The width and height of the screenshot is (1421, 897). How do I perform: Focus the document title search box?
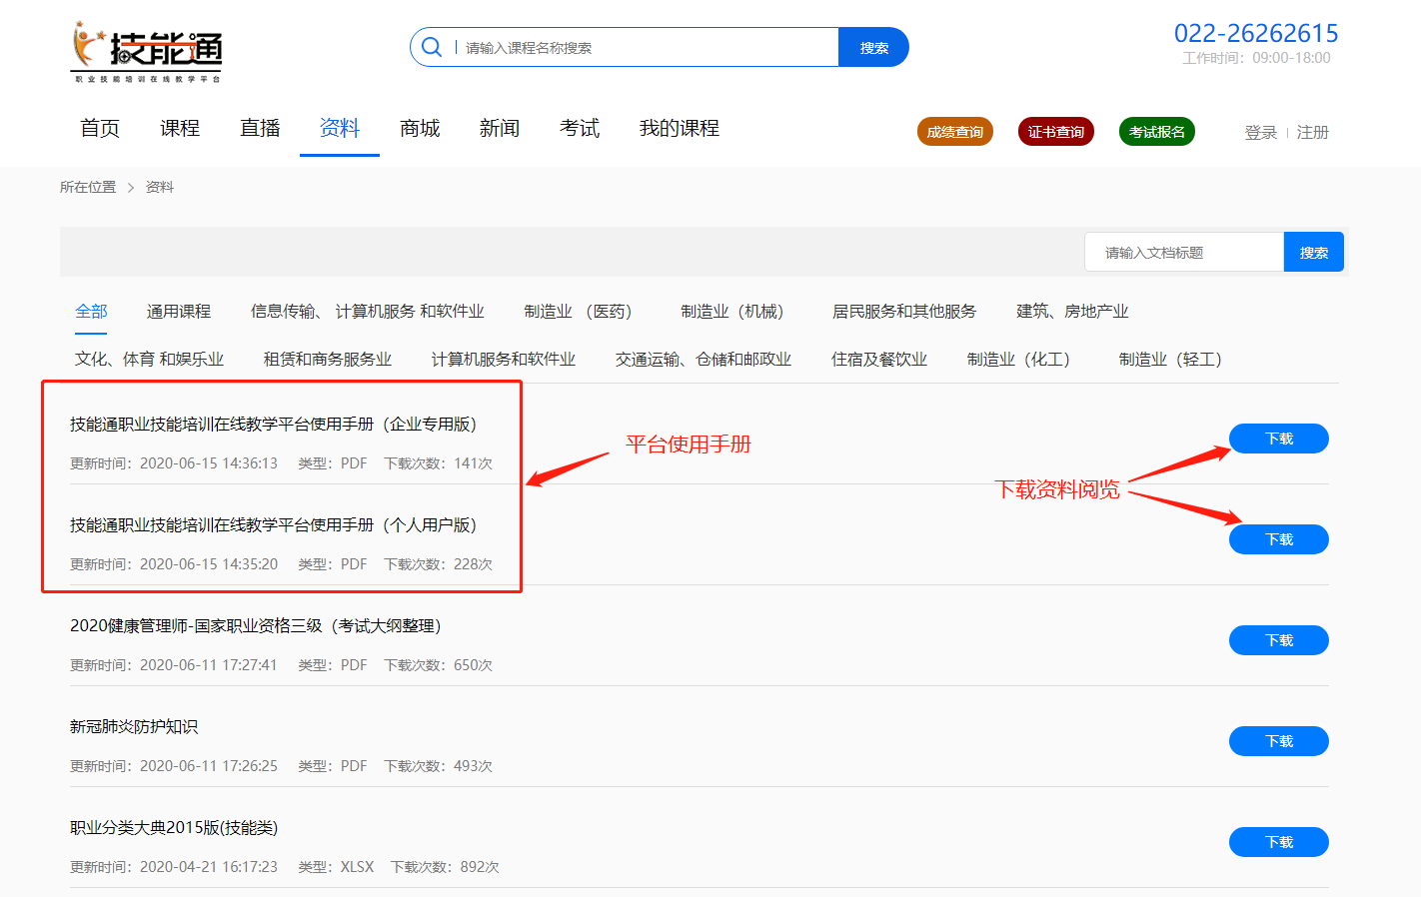[1183, 253]
